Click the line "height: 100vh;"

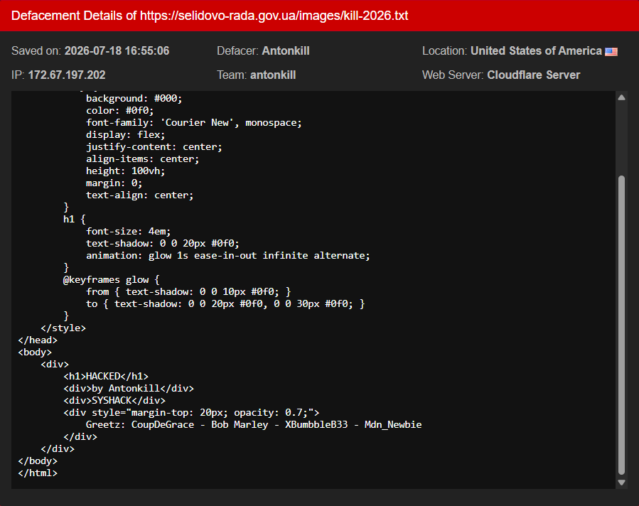point(126,171)
